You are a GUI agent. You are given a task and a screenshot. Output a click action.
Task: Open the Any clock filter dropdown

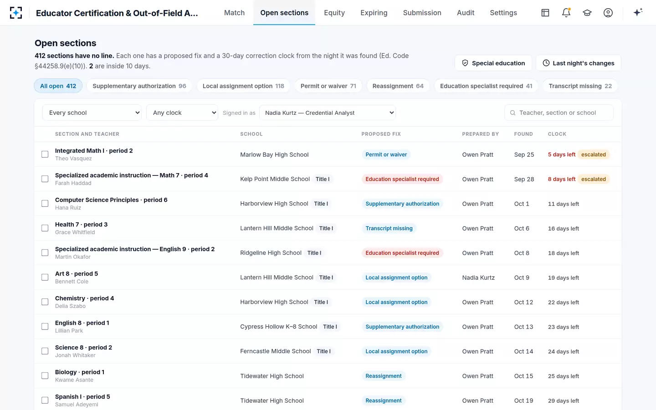pos(182,113)
